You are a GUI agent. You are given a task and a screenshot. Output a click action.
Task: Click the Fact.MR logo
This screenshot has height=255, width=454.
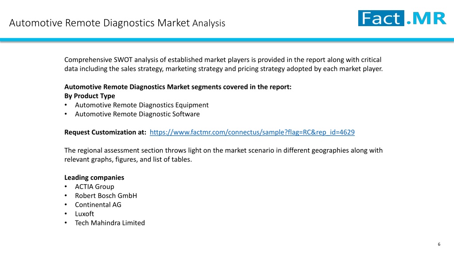(402, 18)
